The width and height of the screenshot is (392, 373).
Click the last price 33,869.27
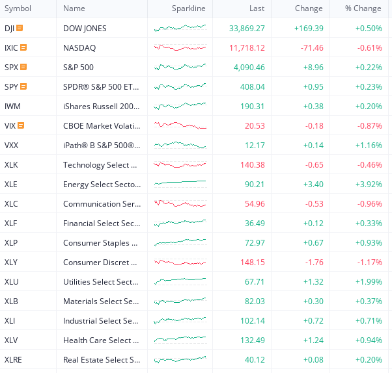247,29
